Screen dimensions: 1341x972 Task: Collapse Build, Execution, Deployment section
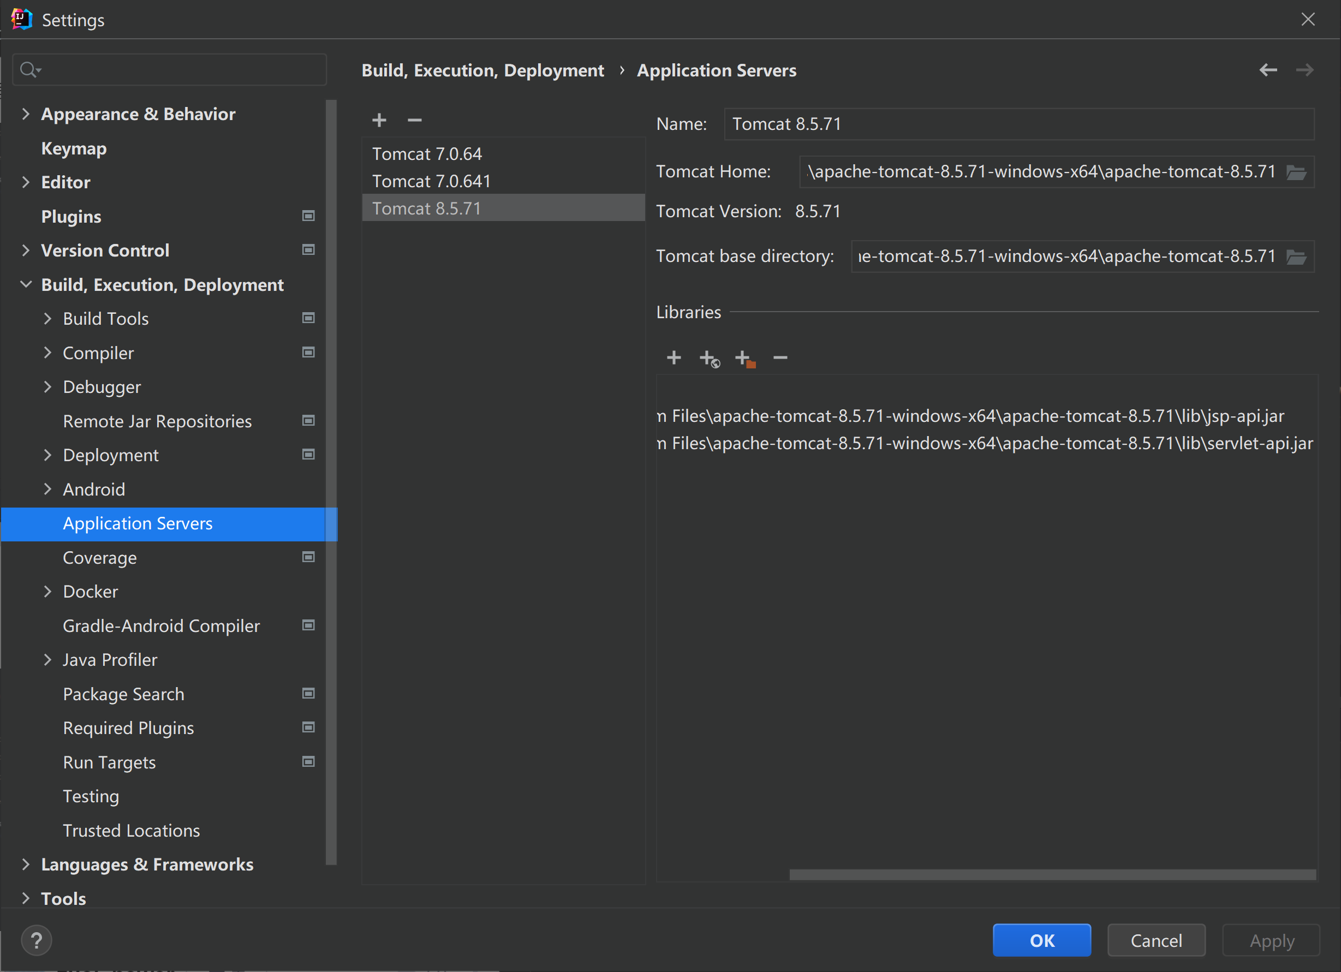[x=26, y=284]
